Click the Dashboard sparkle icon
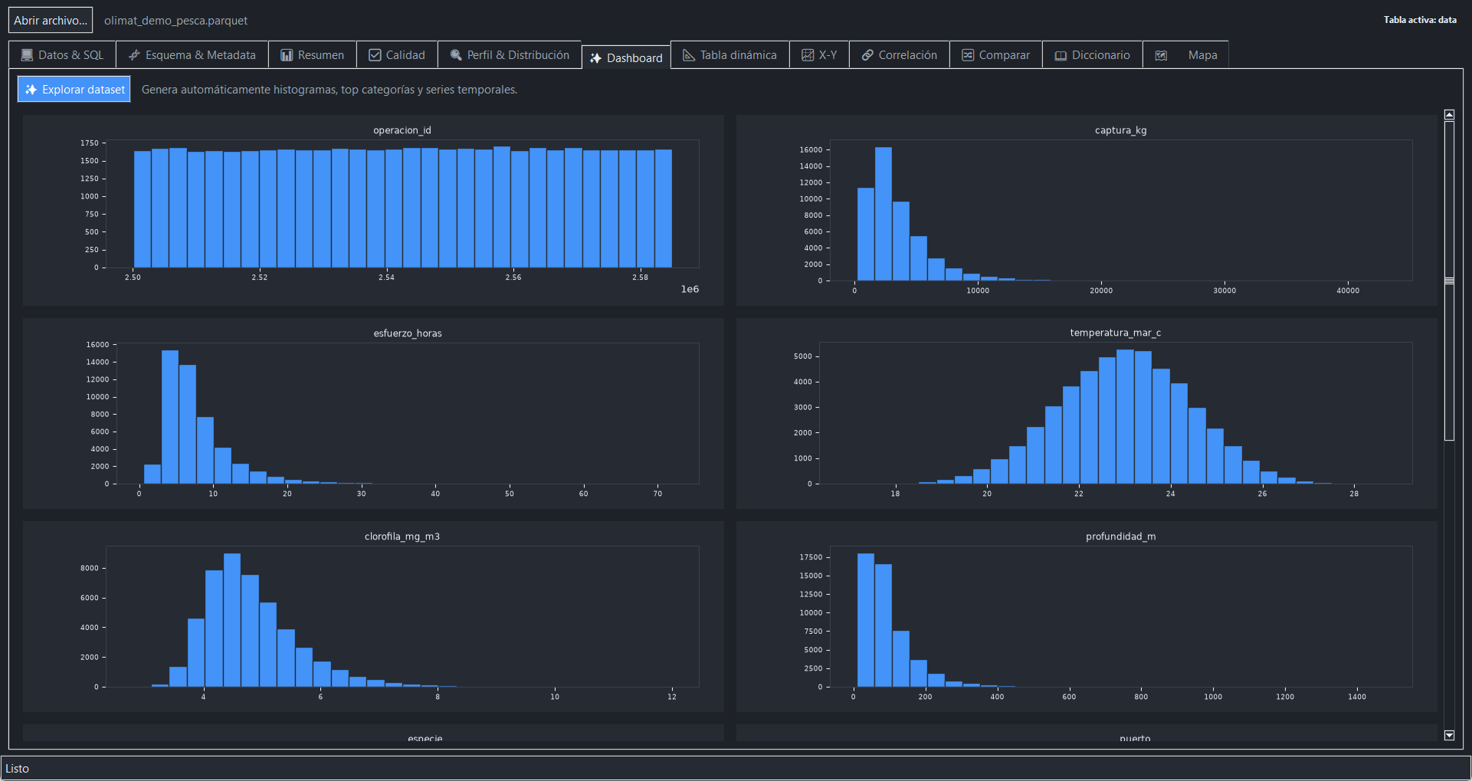 tap(595, 58)
